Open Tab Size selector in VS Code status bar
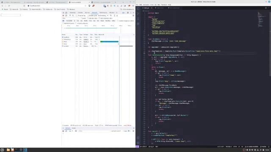Image resolution: width=271 pixels, height=152 pixels. coord(229,147)
